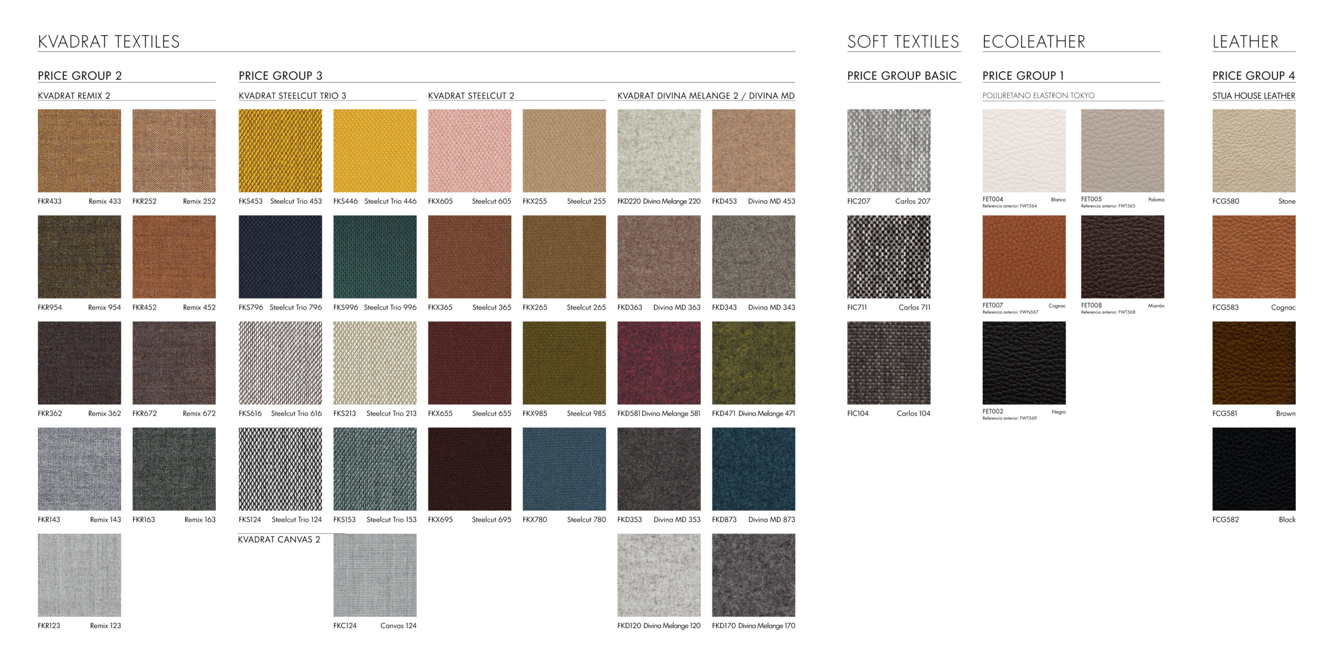
Task: Select the Carlos 711 checkered textile swatch
Action: coord(888,257)
